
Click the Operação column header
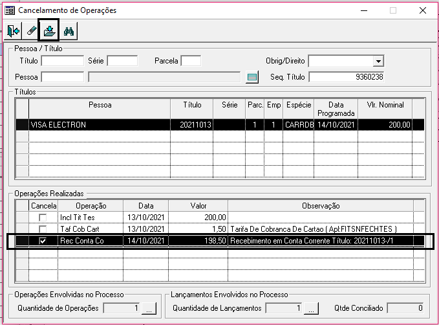[91, 206]
